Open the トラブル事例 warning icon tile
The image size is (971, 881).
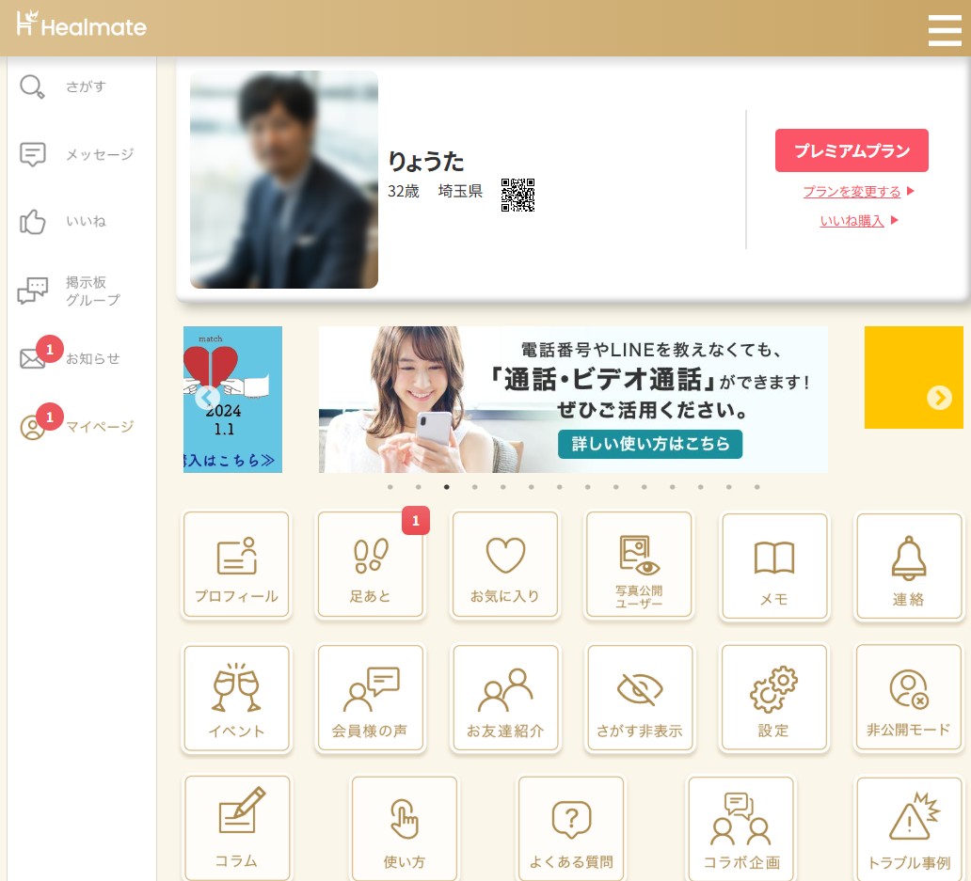pos(908,829)
